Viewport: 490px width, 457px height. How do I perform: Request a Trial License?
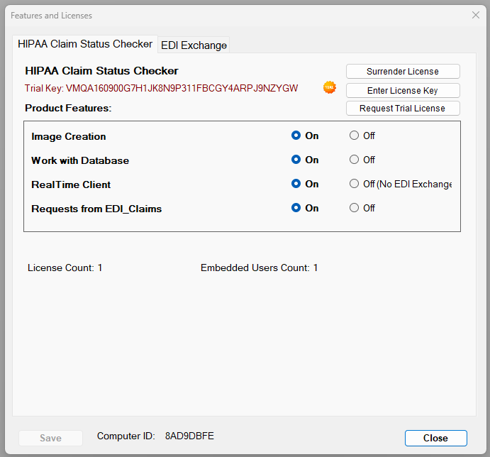point(403,109)
